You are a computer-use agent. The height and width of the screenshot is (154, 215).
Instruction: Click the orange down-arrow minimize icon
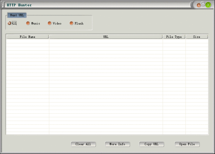[199, 5]
